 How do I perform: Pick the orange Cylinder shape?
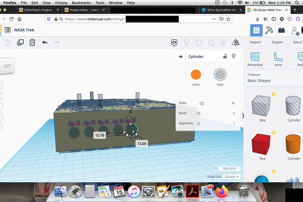point(293,144)
